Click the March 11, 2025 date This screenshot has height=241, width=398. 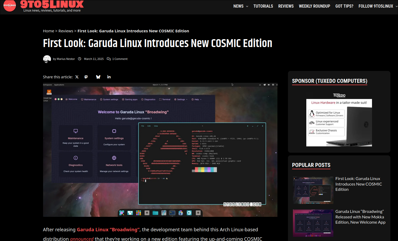(94, 59)
